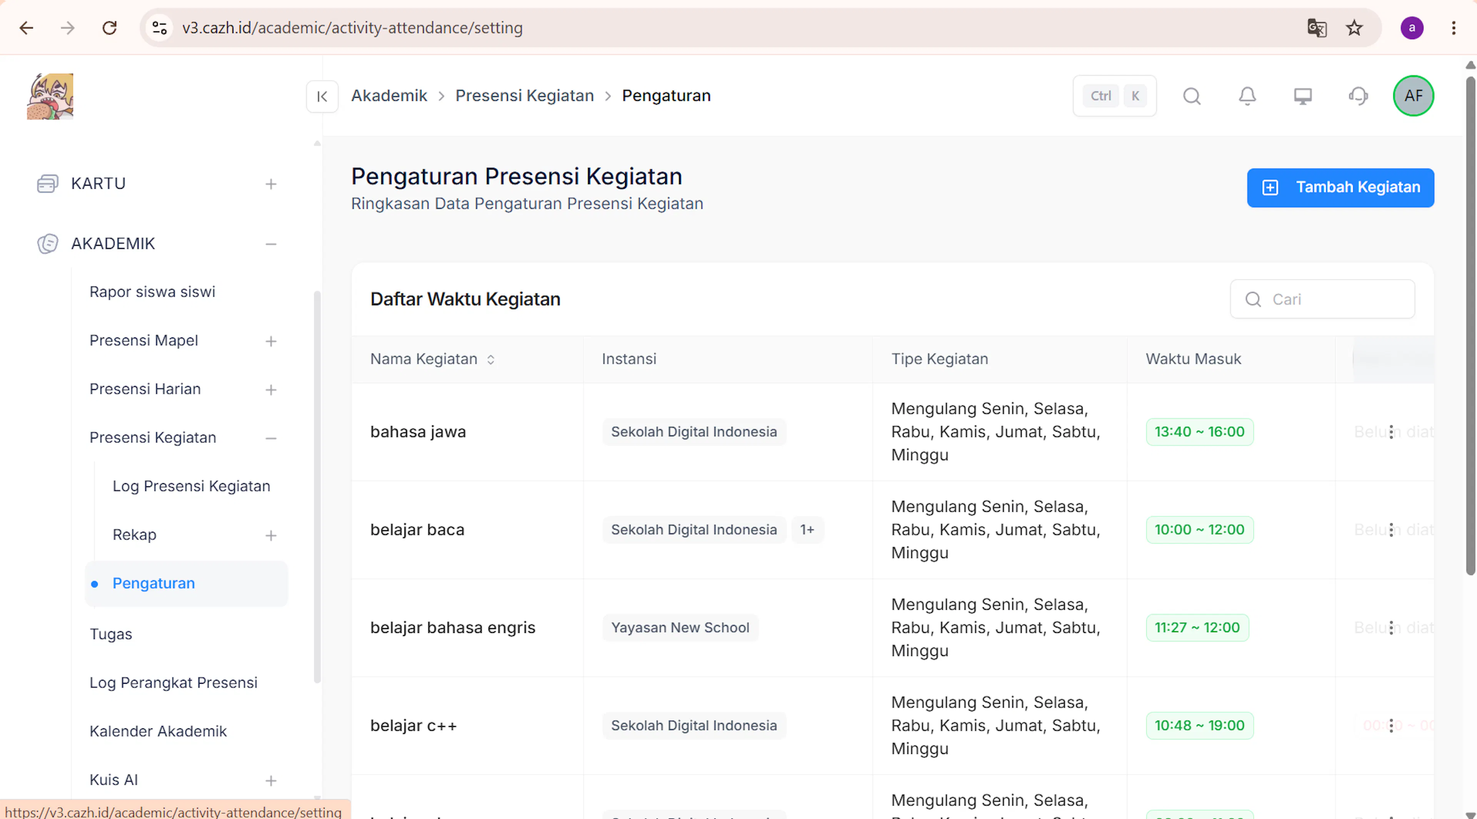Reload the page with the refresh icon
1477x819 pixels.
(110, 28)
